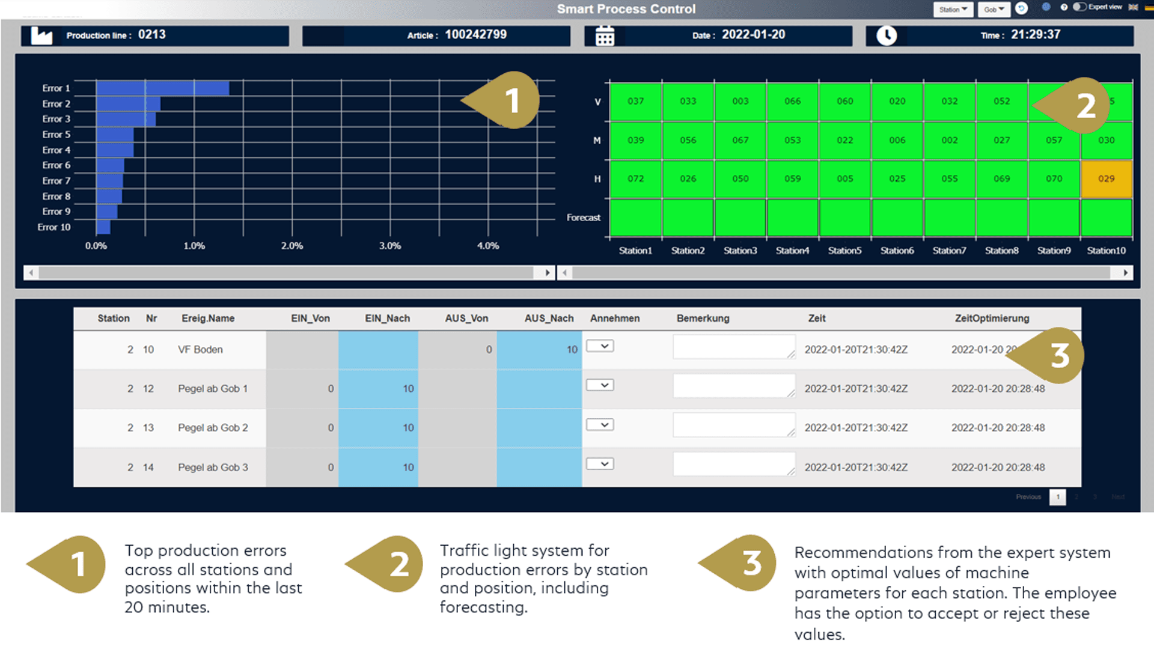Click the Pegel ab Gob 3 event name
The image size is (1154, 649).
click(213, 468)
